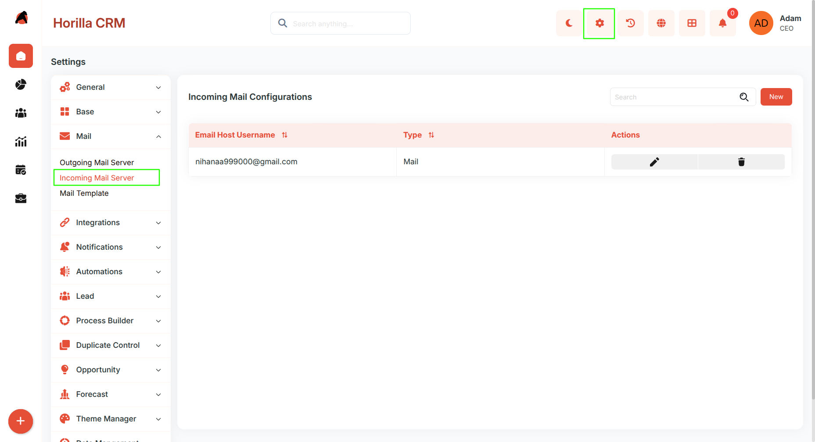The width and height of the screenshot is (815, 442).
Task: Edit nihanaa999000@gmail.com with pencil icon
Action: 654,162
